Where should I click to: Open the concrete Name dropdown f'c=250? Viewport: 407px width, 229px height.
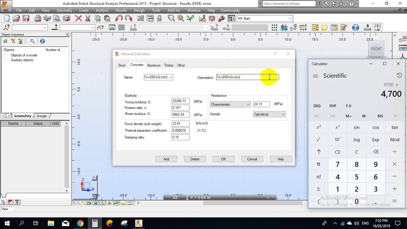pyautogui.click(x=171, y=77)
